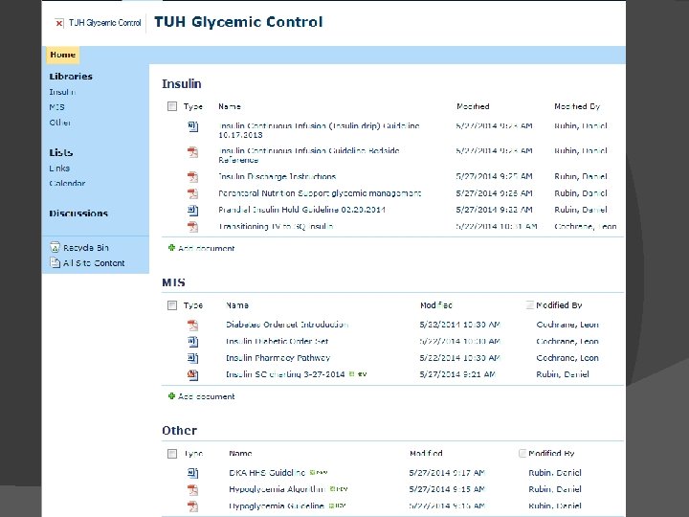Image resolution: width=689 pixels, height=517 pixels.
Task: Toggle the MIS table header checkbox
Action: pyautogui.click(x=172, y=305)
